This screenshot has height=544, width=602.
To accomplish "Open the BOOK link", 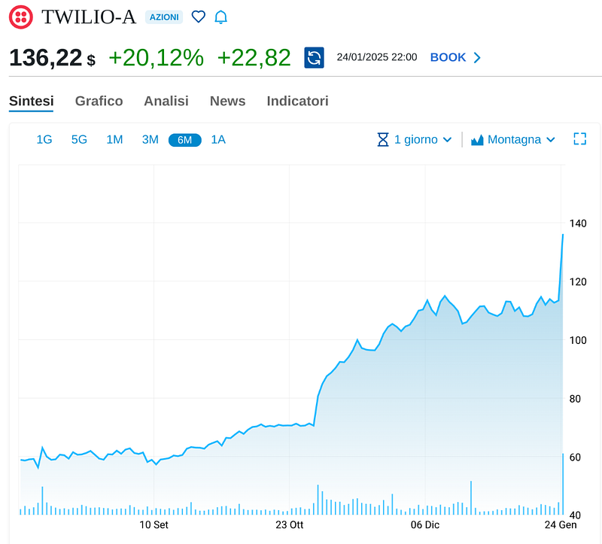I will click(x=448, y=57).
